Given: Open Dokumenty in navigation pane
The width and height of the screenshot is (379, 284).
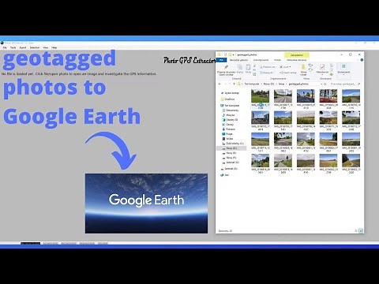Looking at the screenshot, I should click(231, 110).
